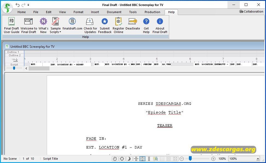266x163 pixels.
Task: Open the Beat Board view icon
Action: point(155,159)
